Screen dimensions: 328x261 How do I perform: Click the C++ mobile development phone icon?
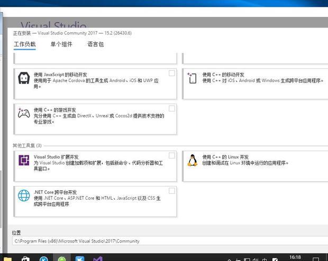(192, 78)
